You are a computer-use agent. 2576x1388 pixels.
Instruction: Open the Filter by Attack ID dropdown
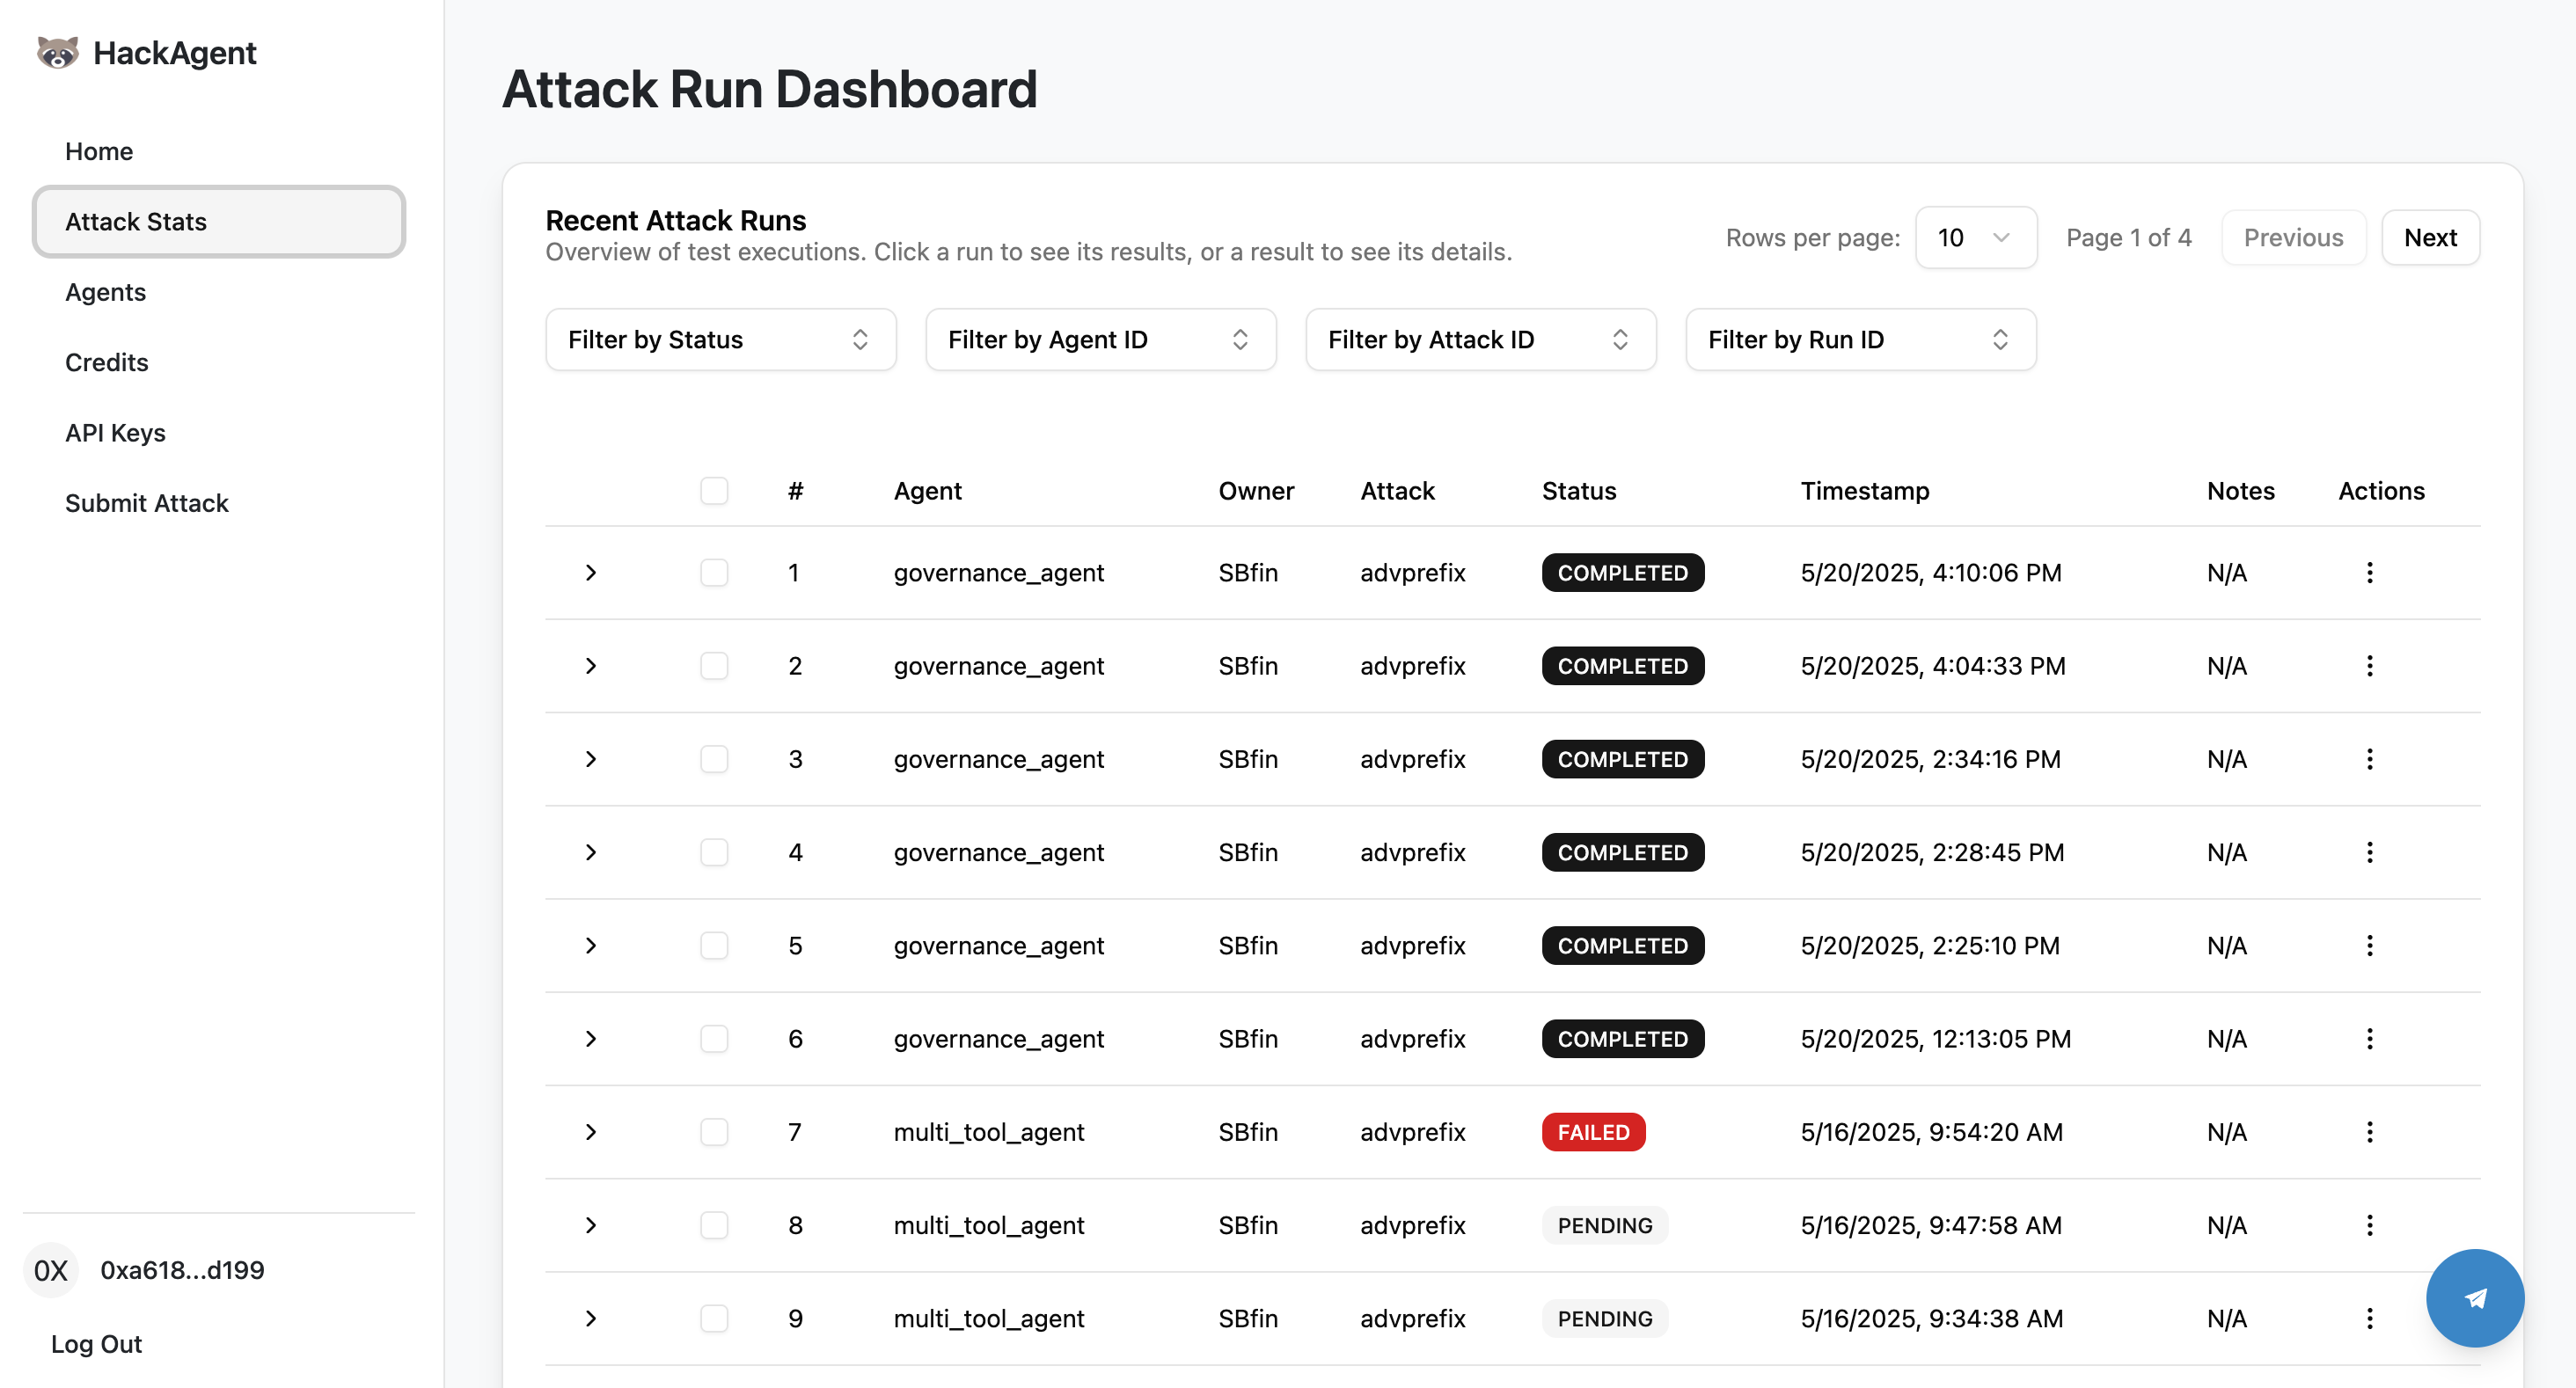[x=1480, y=340]
